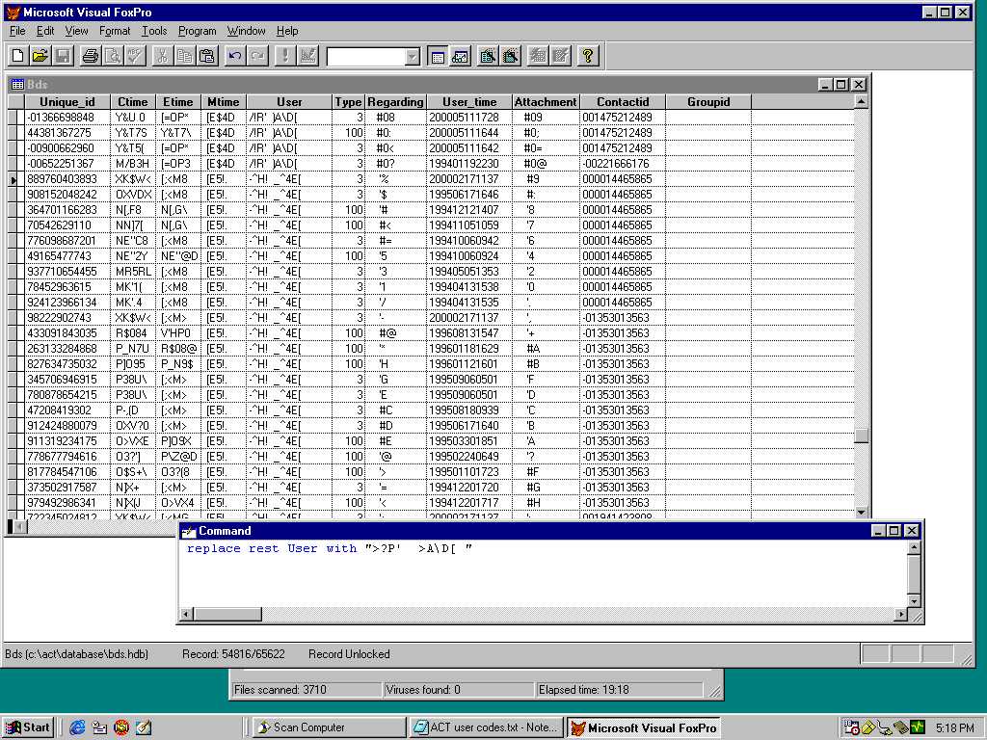Toggle the Command Window toolbar button

[x=438, y=56]
